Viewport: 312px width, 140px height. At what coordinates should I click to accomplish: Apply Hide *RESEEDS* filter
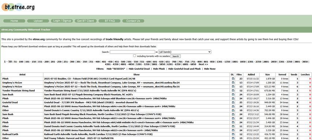point(116,69)
